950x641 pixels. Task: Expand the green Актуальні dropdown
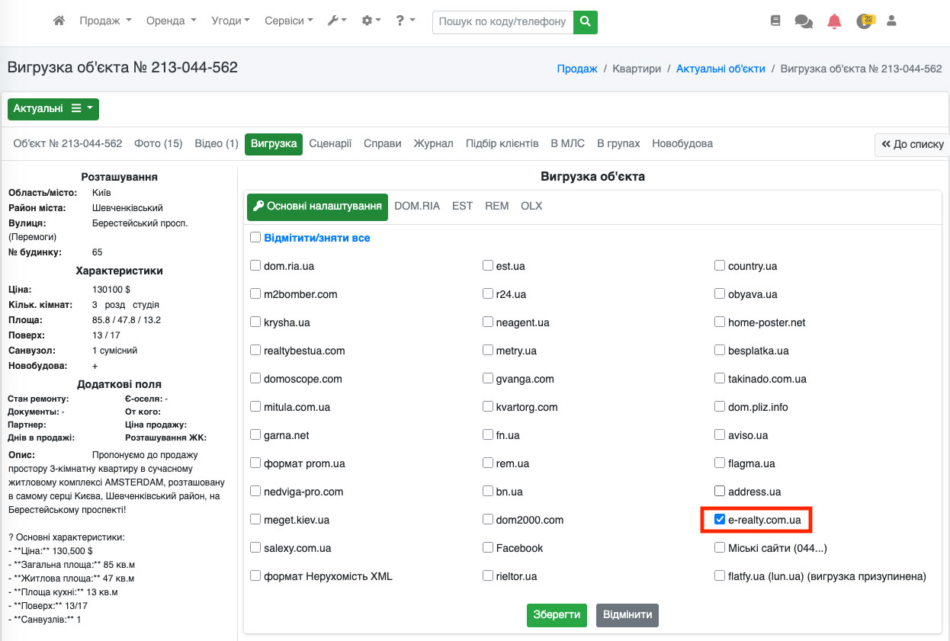pos(53,109)
